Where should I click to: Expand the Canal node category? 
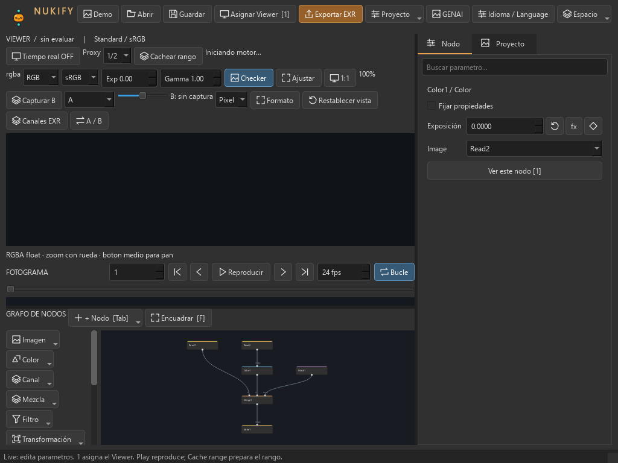pyautogui.click(x=30, y=380)
